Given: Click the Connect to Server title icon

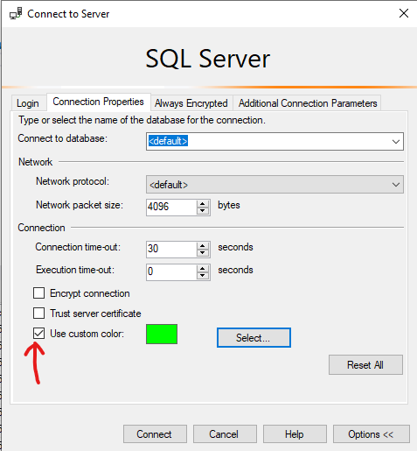Looking at the screenshot, I should 16,14.
